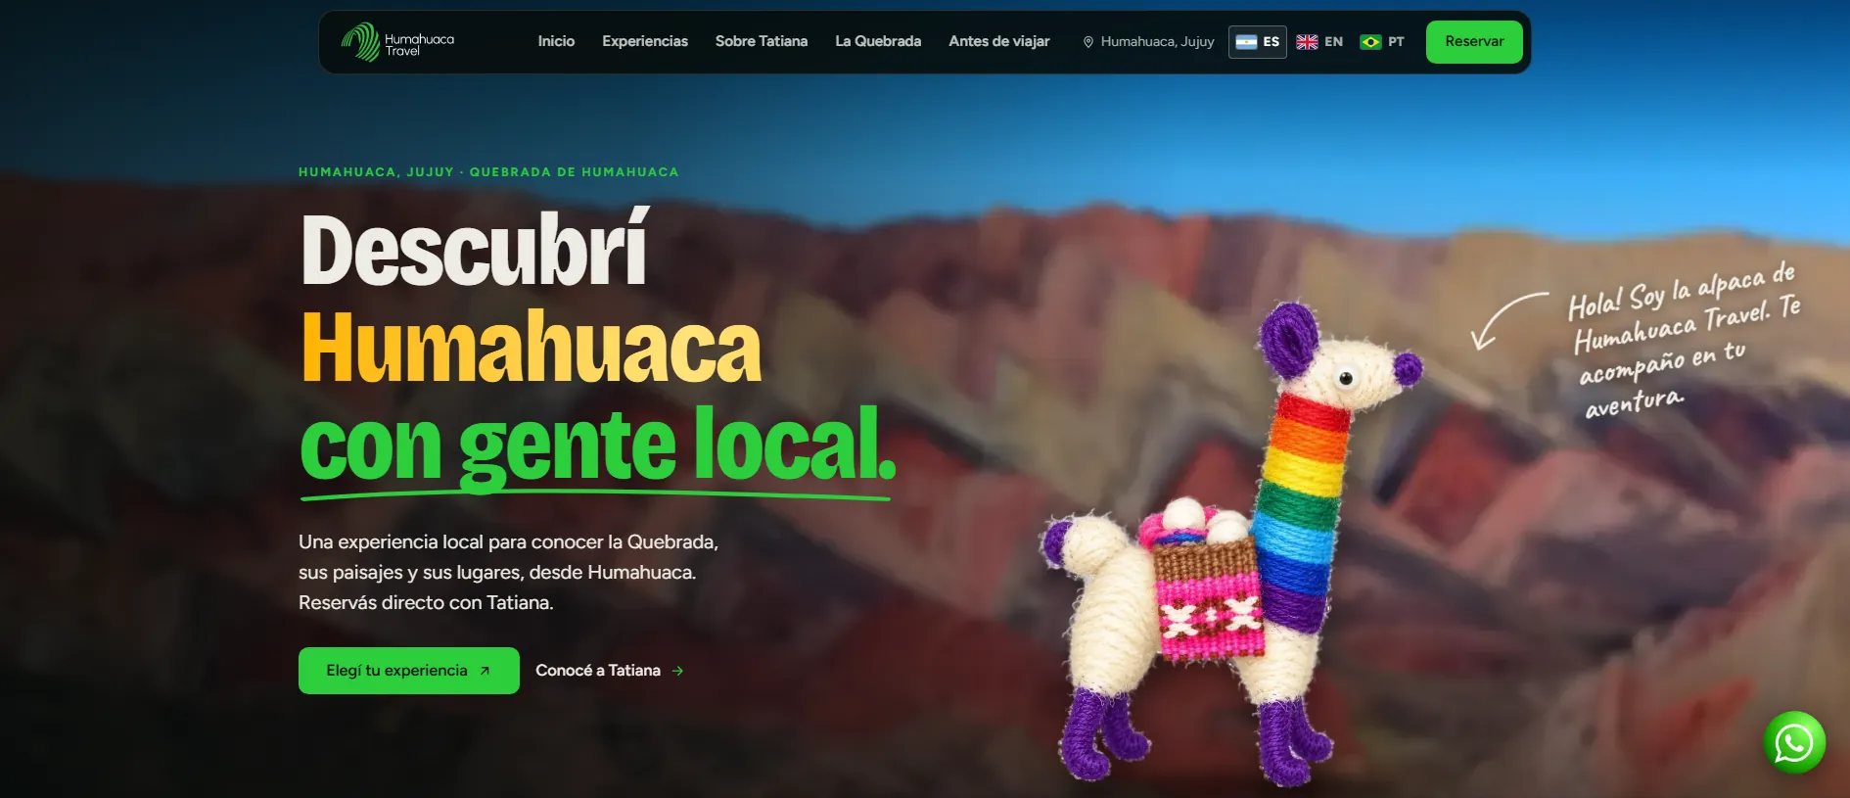Viewport: 1850px width, 798px height.
Task: Click Elegí tu experiencia button
Action: pos(409,671)
